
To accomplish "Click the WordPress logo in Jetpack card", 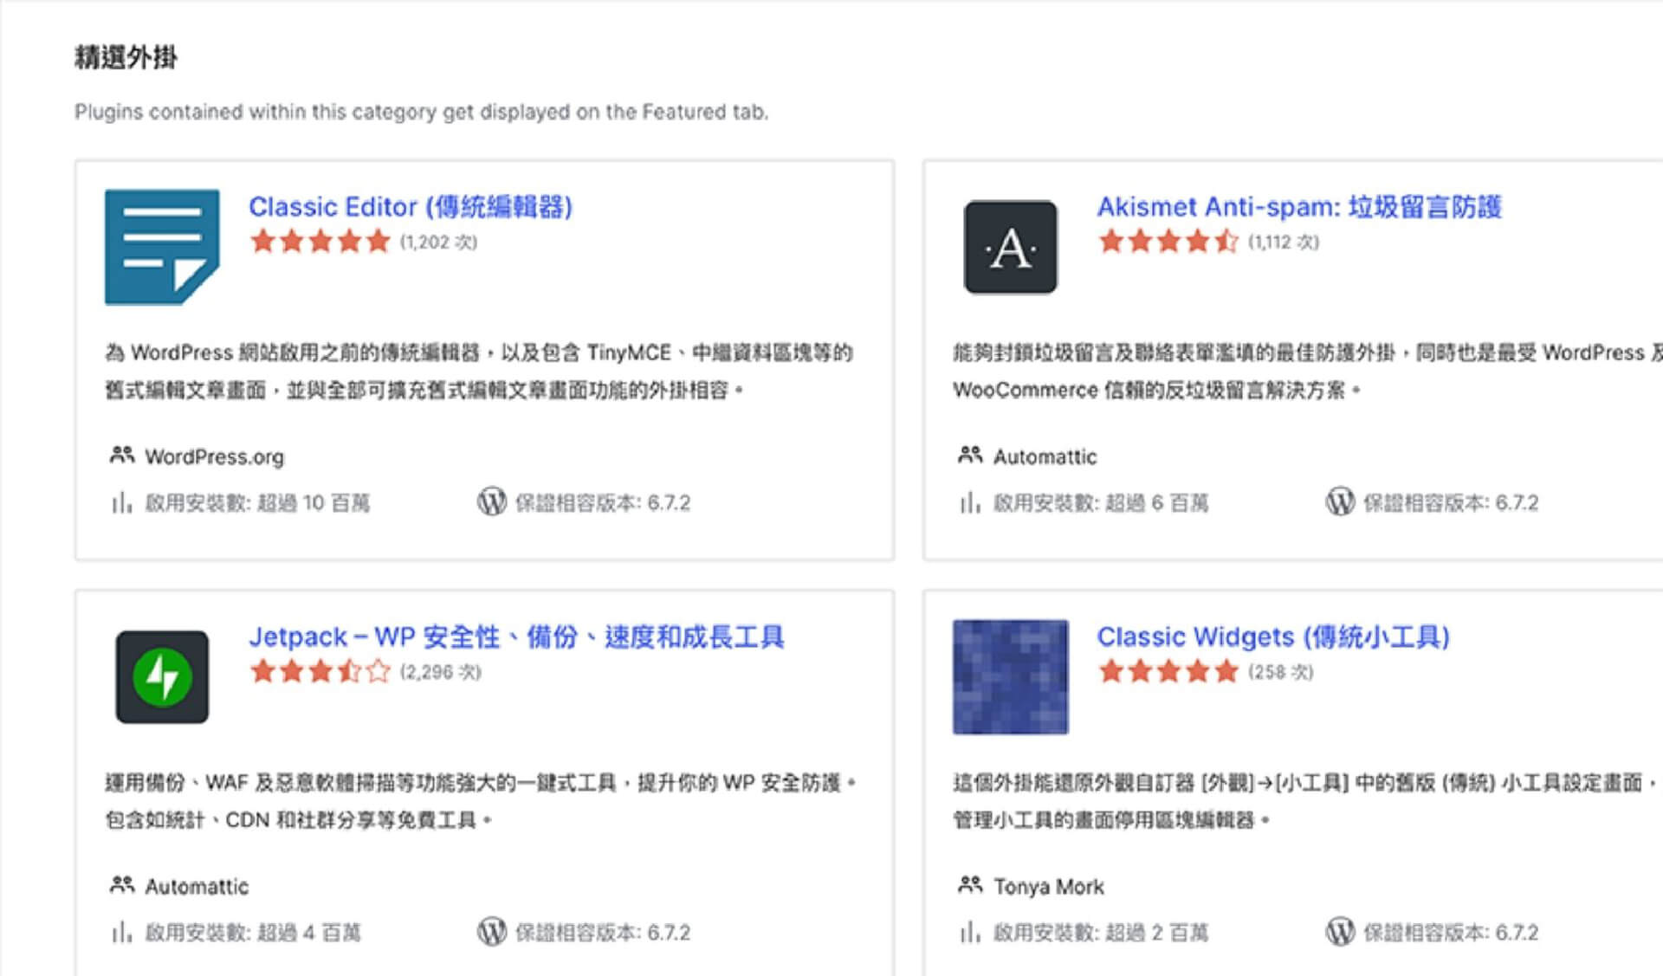I will [492, 932].
